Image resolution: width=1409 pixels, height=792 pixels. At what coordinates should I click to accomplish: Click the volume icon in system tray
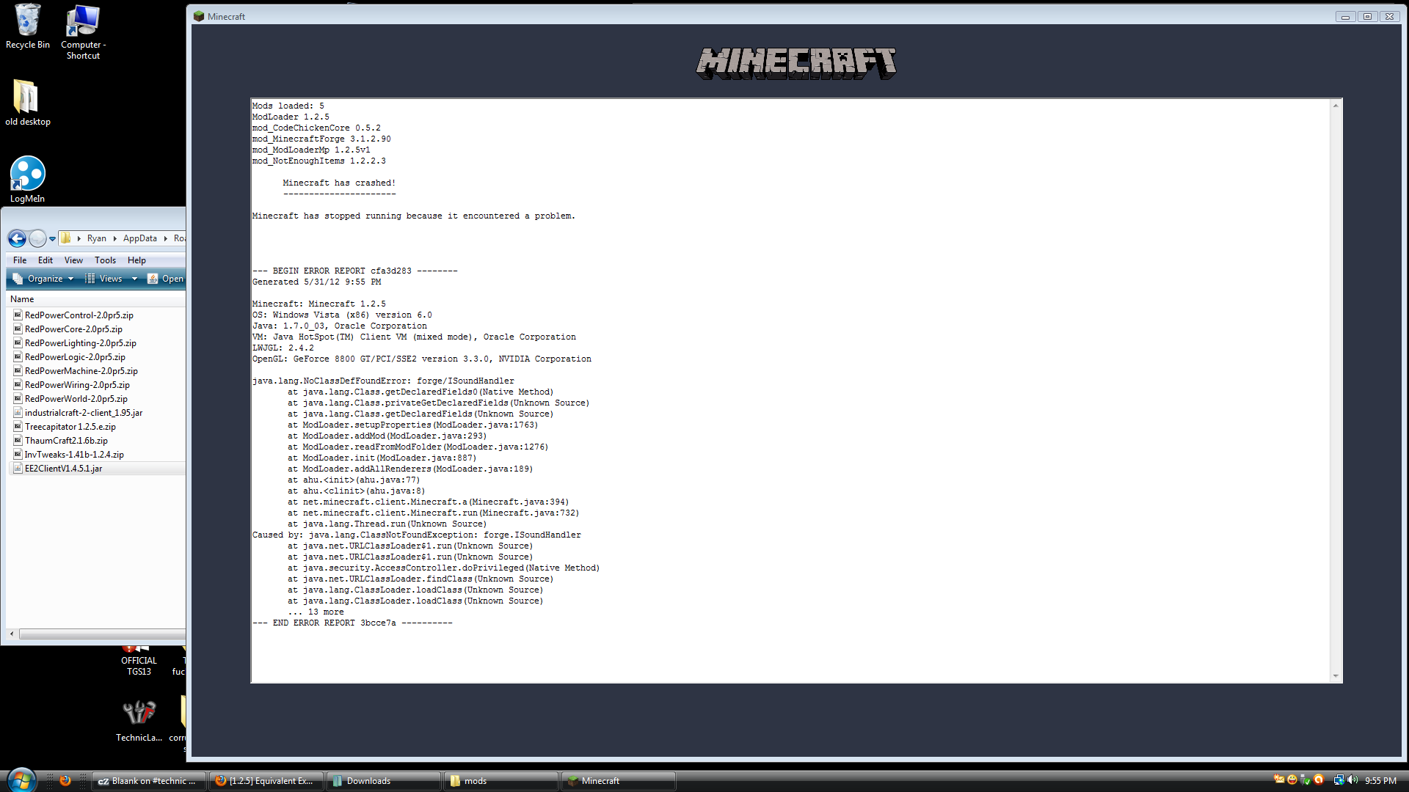click(1352, 780)
